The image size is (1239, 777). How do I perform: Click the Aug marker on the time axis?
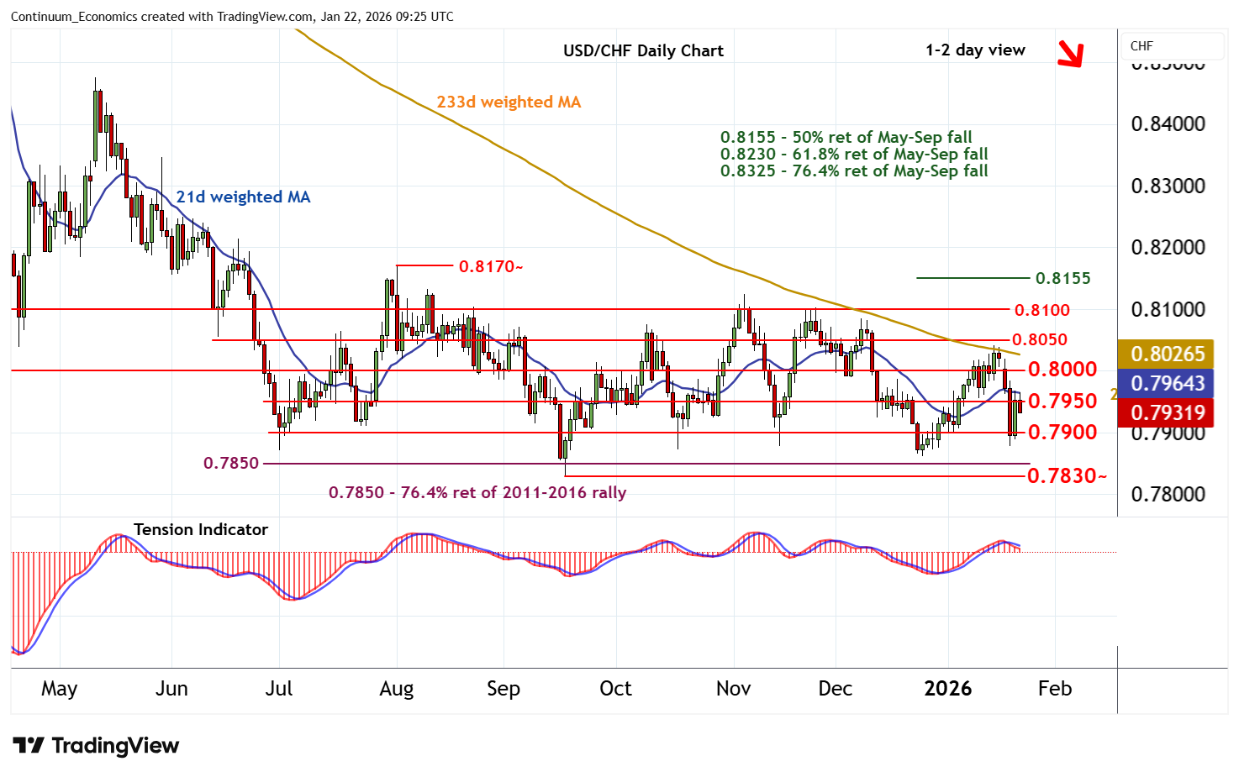(396, 689)
